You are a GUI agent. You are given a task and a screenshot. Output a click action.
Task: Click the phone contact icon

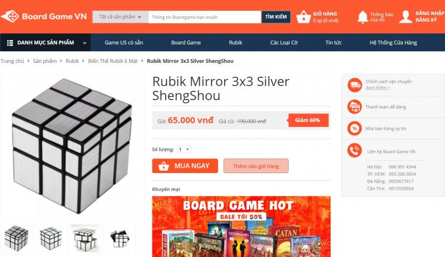pos(354,150)
